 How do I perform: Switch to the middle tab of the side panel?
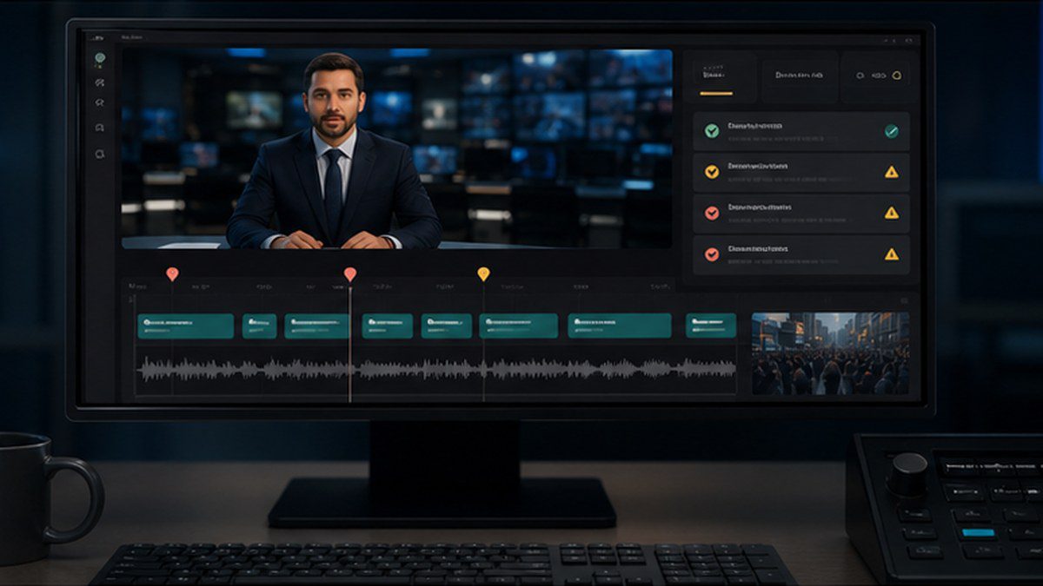800,76
